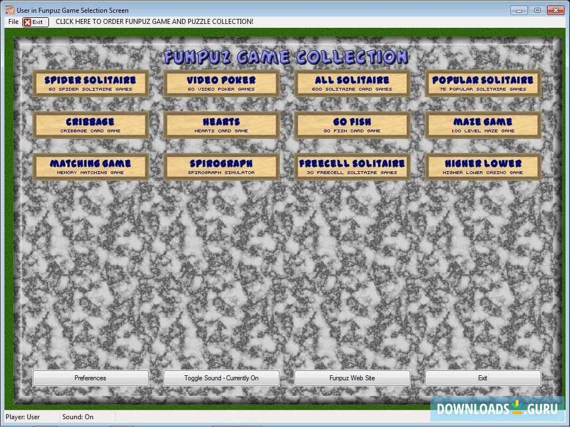Viewport: 570px width, 427px height.
Task: Open the Go Fish card game
Action: (x=352, y=126)
